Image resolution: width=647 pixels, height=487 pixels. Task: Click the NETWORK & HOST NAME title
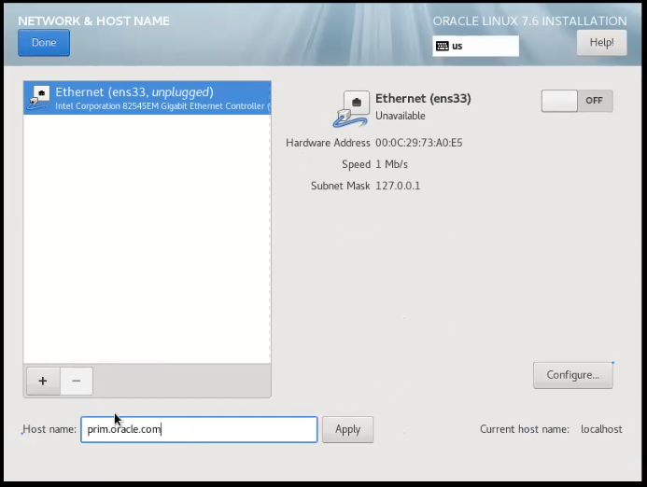pyautogui.click(x=93, y=21)
